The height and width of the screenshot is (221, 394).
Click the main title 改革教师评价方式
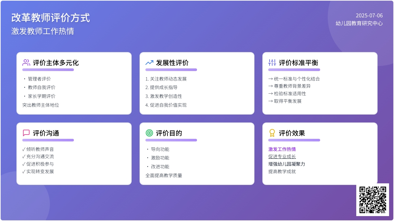pos(51,18)
